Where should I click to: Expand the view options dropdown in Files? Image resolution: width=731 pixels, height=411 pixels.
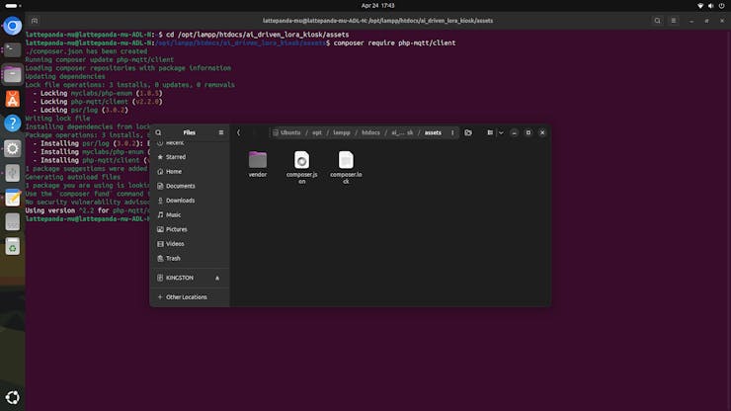tap(501, 132)
